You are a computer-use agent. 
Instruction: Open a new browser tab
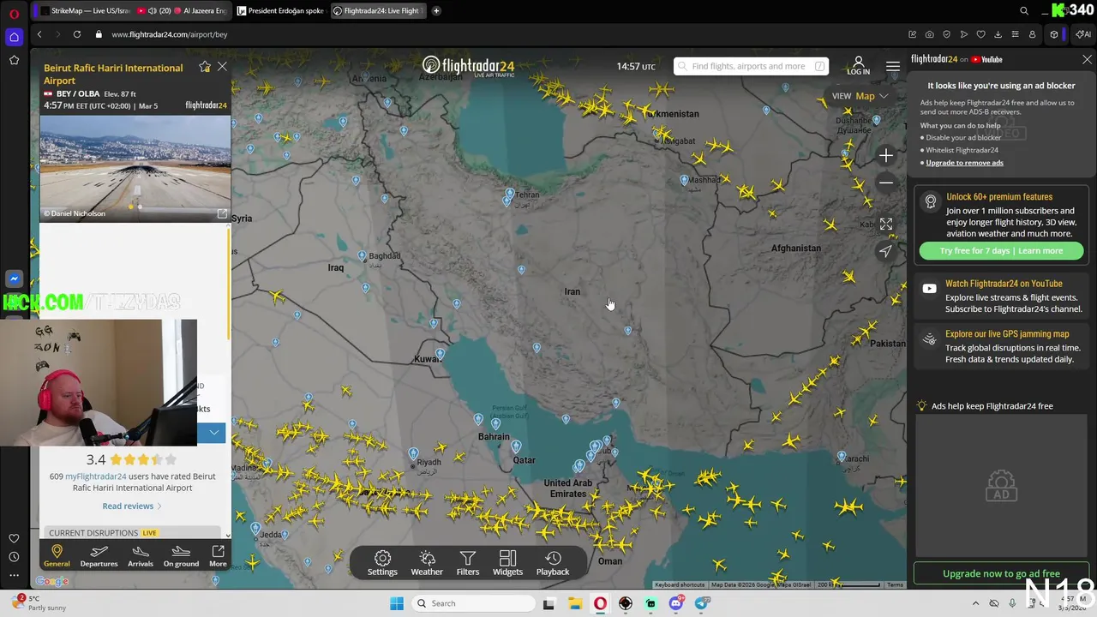[x=436, y=11]
